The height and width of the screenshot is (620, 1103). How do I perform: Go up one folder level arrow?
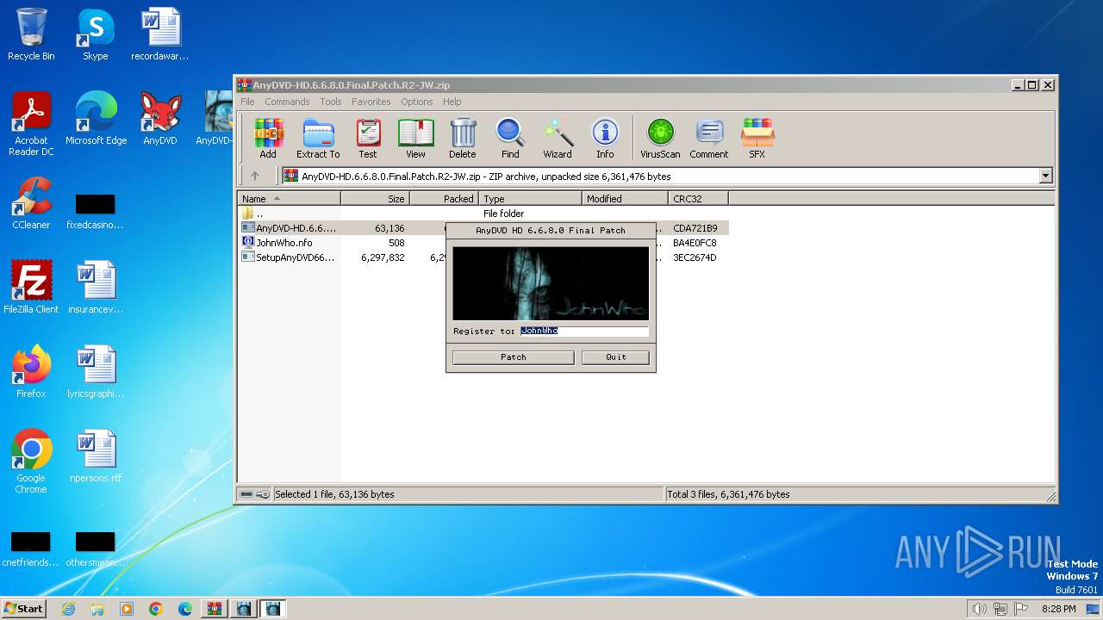pos(255,176)
